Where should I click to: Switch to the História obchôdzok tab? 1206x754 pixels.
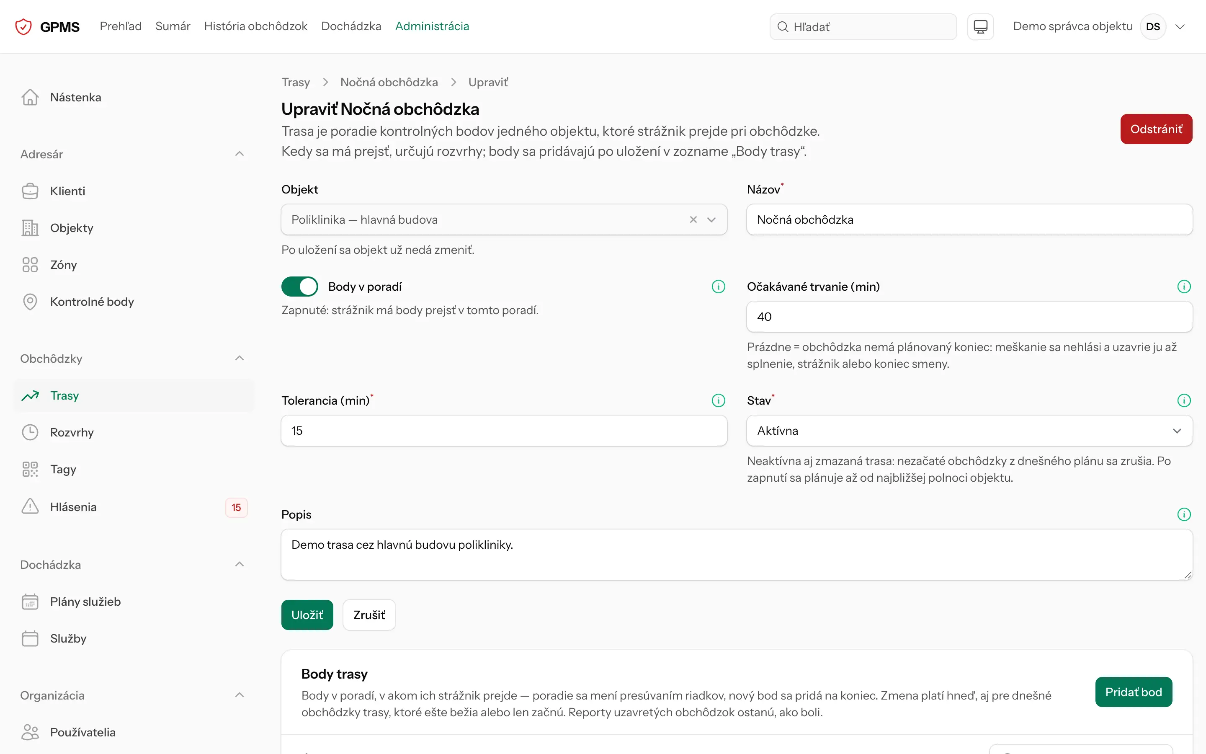(256, 26)
